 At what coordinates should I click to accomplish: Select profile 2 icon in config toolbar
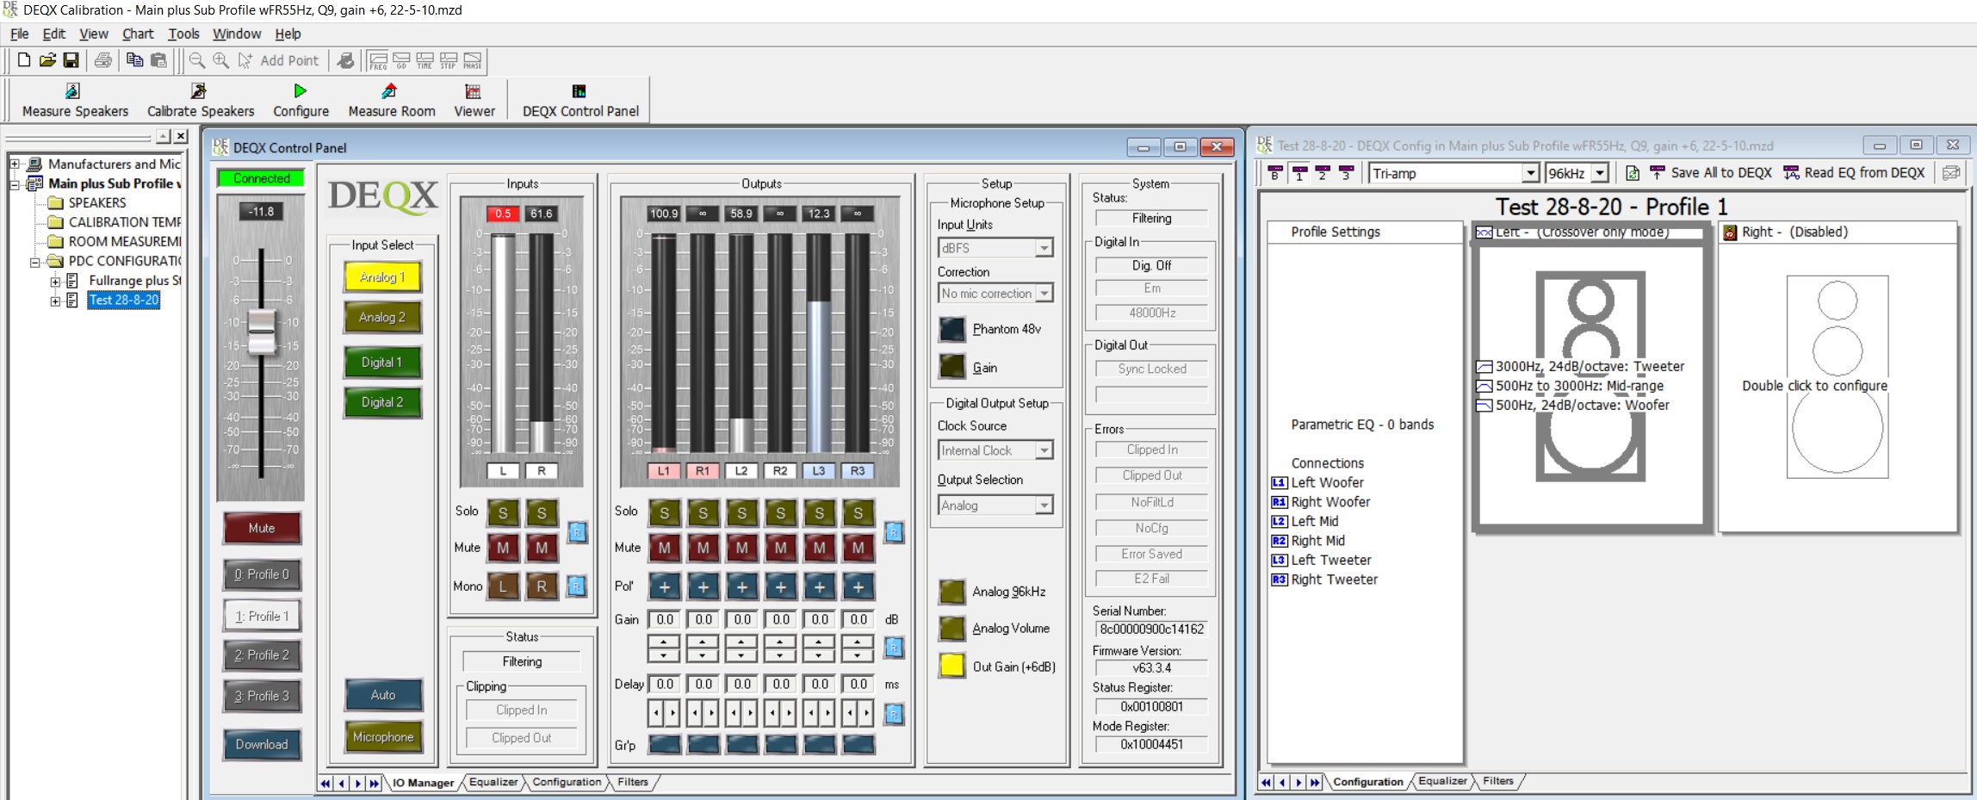tap(1323, 173)
